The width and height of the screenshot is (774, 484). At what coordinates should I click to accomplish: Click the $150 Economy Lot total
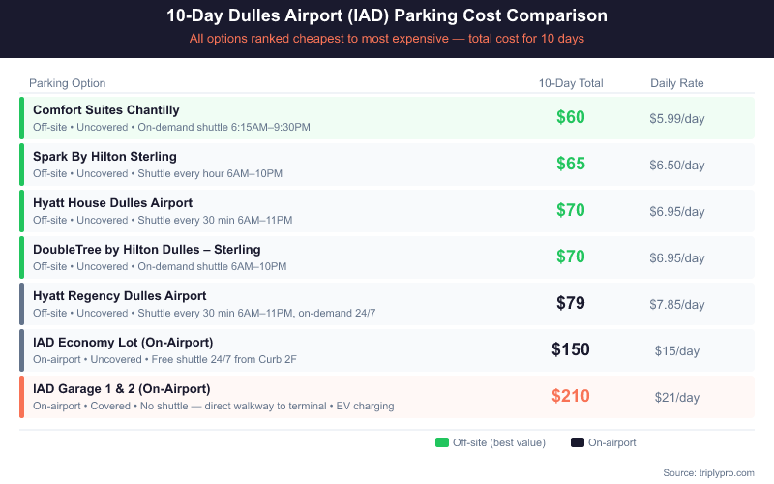pos(571,349)
